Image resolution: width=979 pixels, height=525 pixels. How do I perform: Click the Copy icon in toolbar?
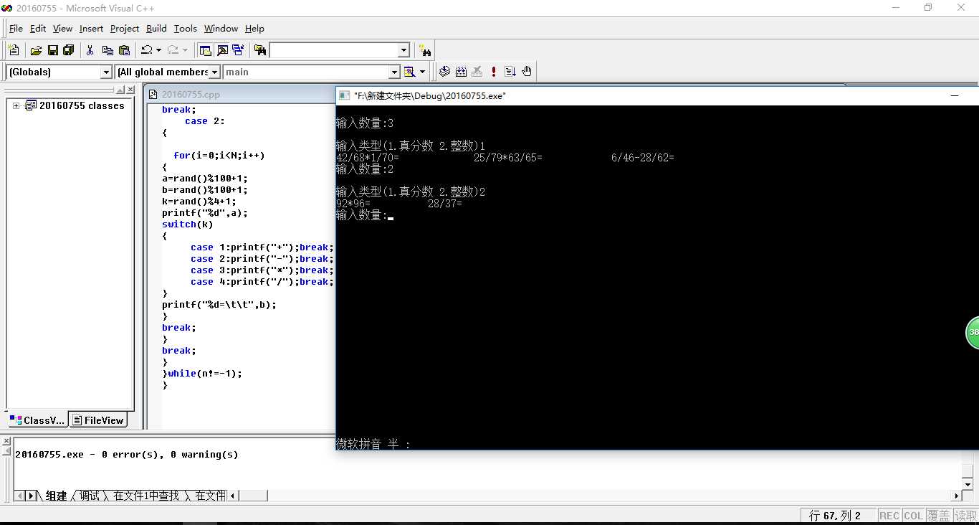point(108,50)
